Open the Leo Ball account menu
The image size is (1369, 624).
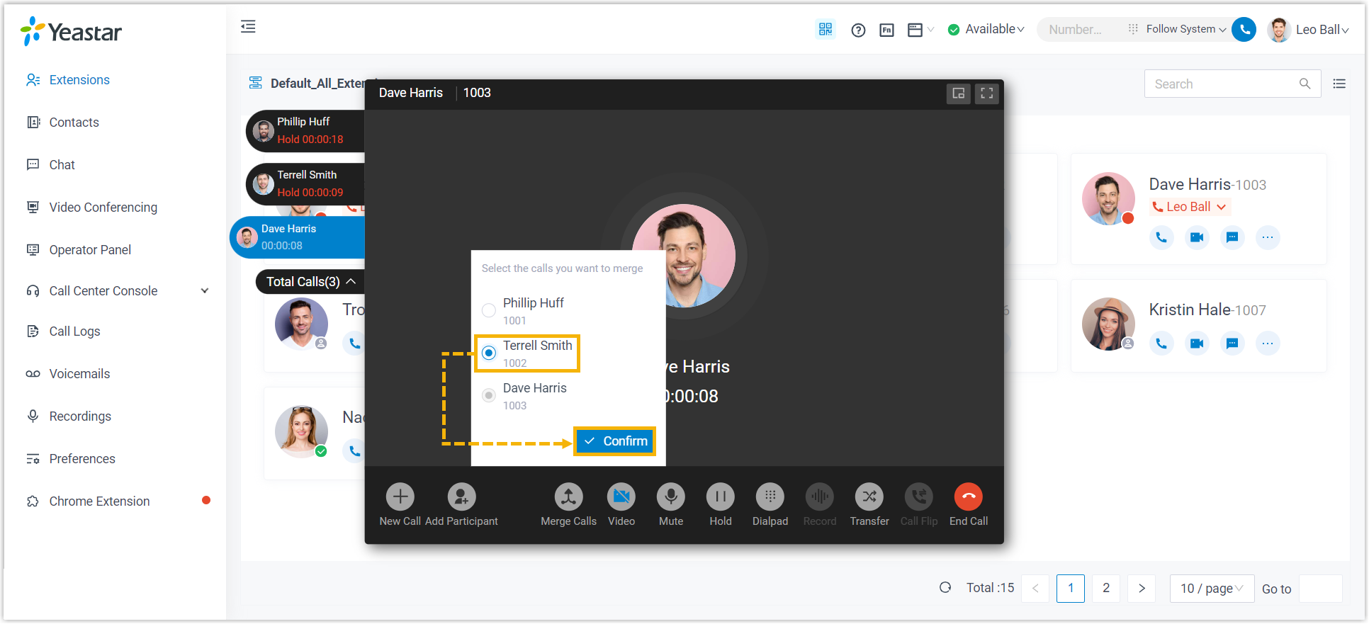[x=1308, y=30]
